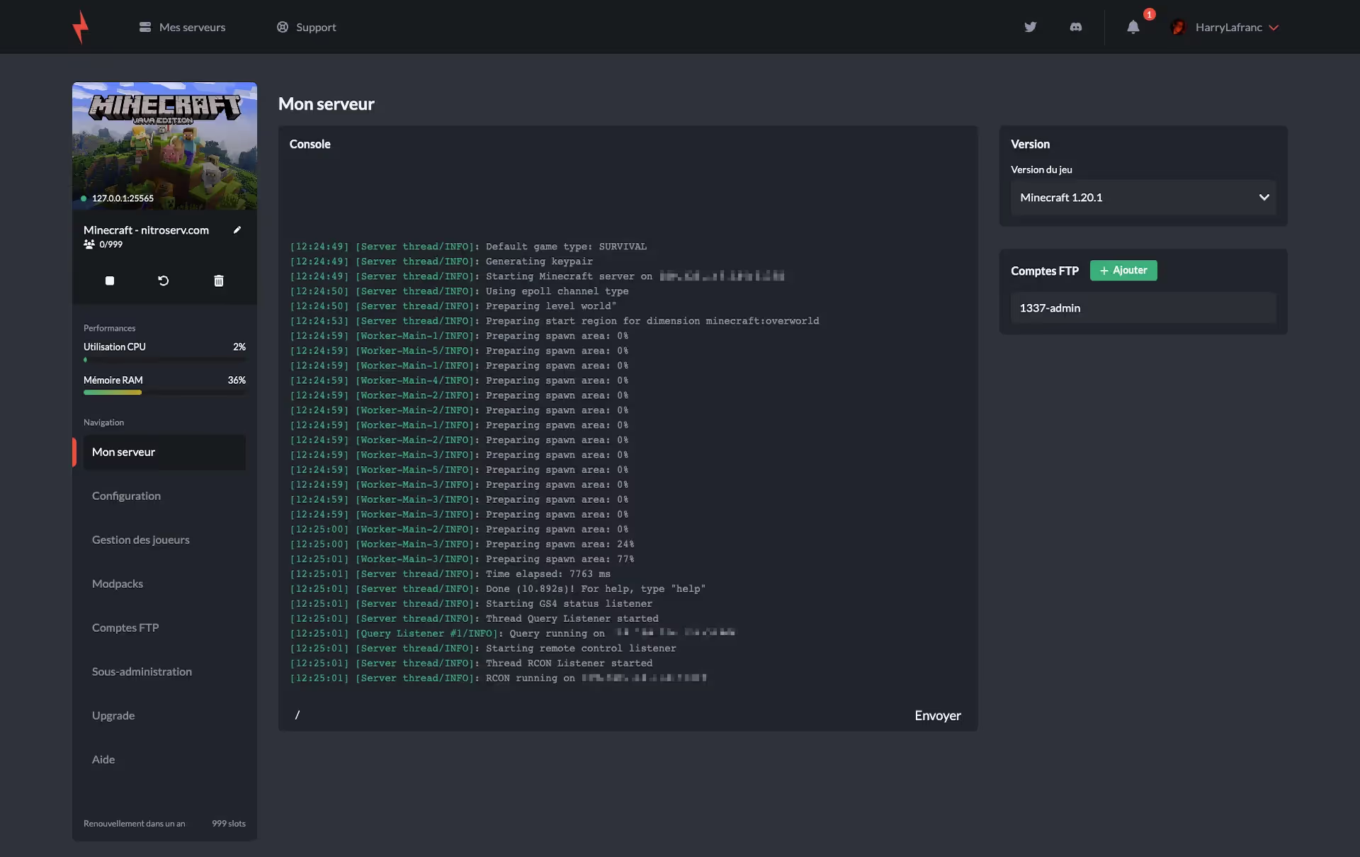Click the Support lifebuoy icon
This screenshot has width=1360, height=857.
[x=283, y=27]
